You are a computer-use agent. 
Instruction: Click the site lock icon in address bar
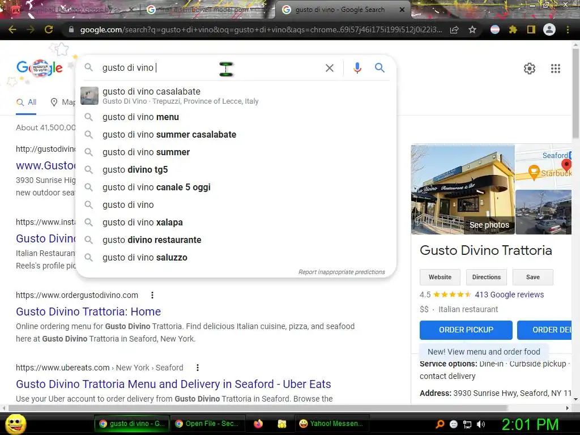71,29
